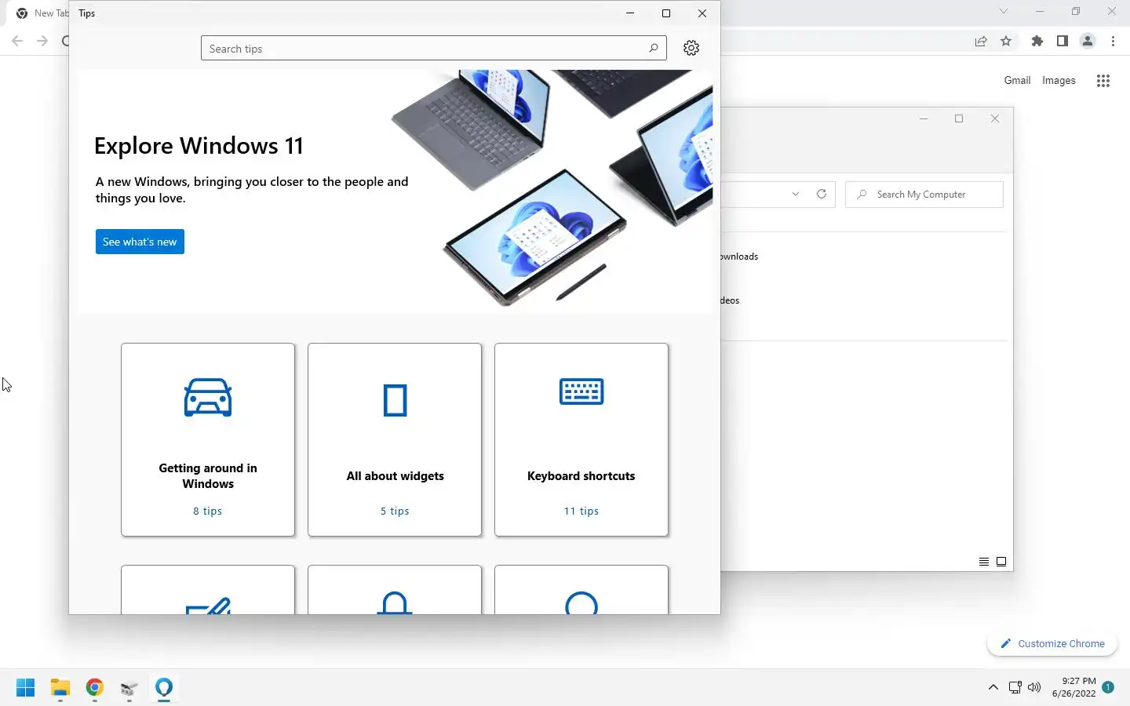Click Chrome's back arrow
Viewport: 1130px width, 706px height.
coord(17,42)
